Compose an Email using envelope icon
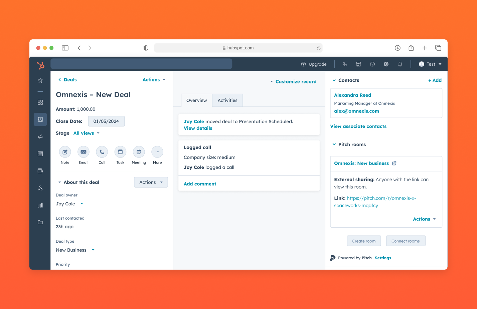The width and height of the screenshot is (477, 309). [84, 152]
